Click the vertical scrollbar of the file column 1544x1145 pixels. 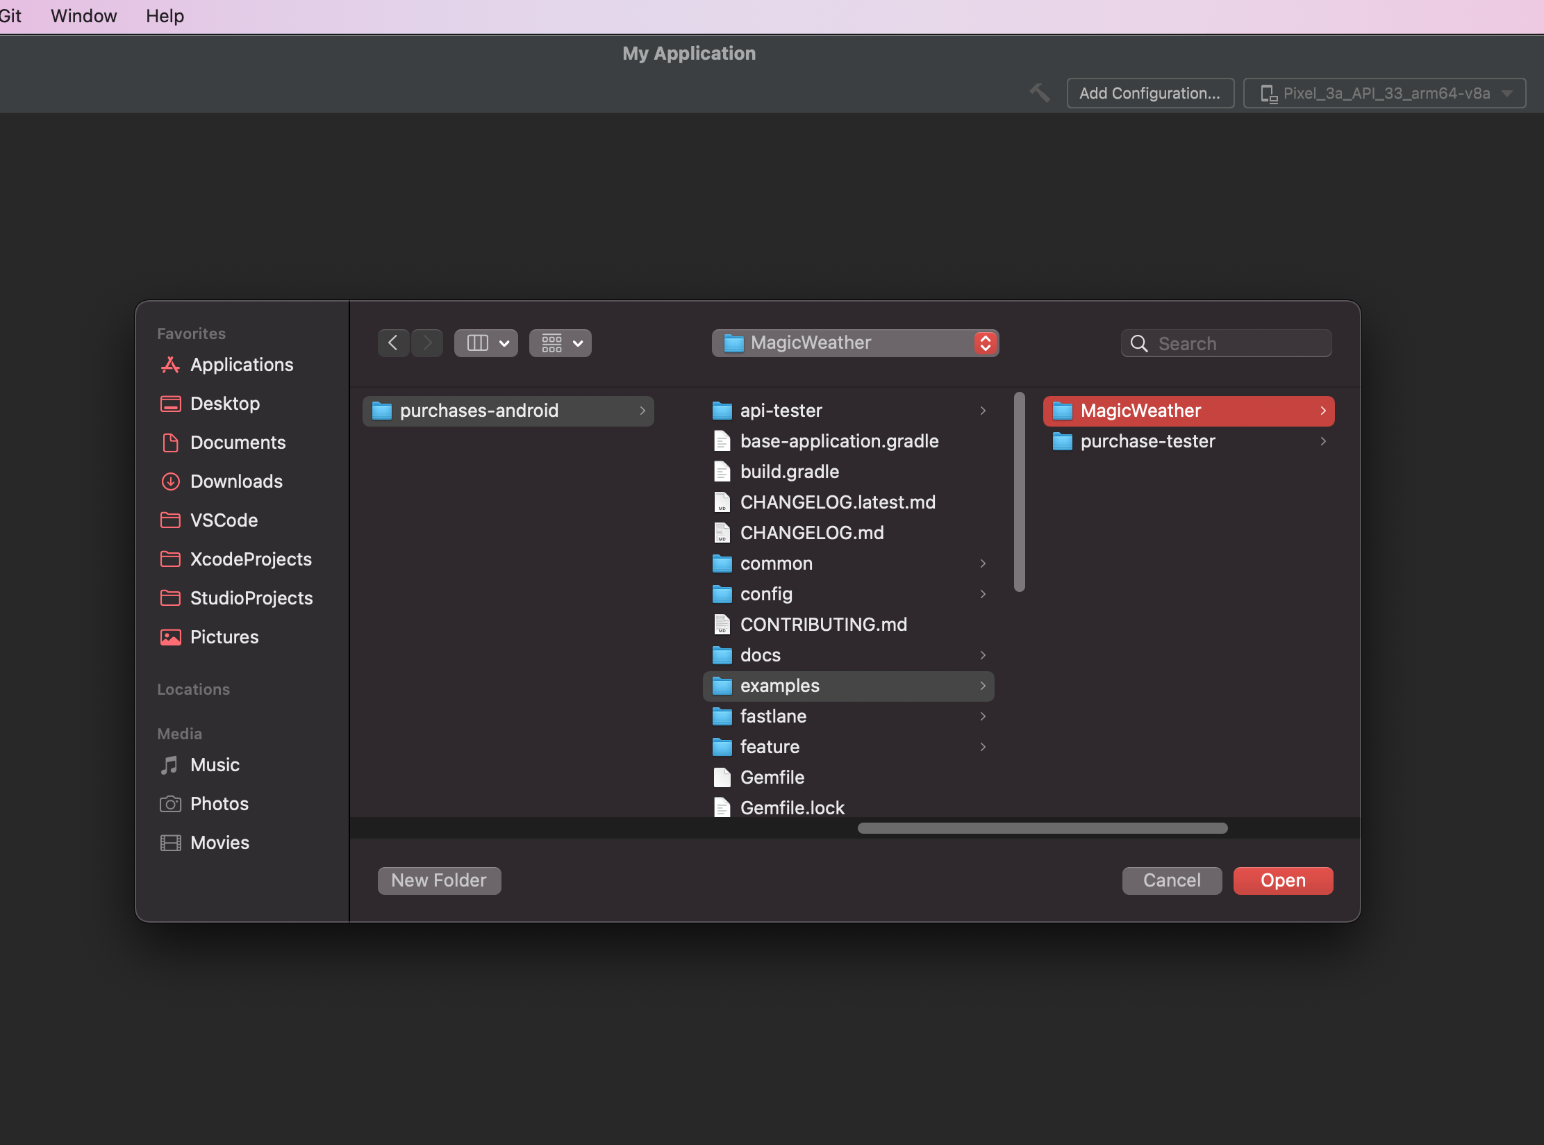click(x=1020, y=492)
